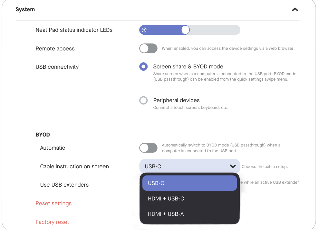Choose HDMI + USB-A option
This screenshot has height=230, width=318.
coord(190,214)
